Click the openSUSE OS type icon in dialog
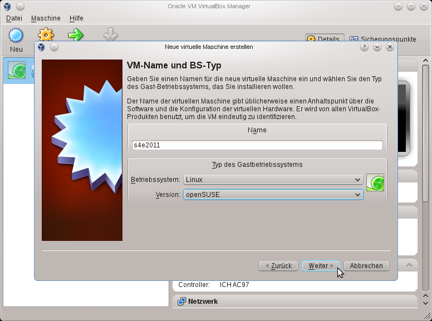 point(375,182)
